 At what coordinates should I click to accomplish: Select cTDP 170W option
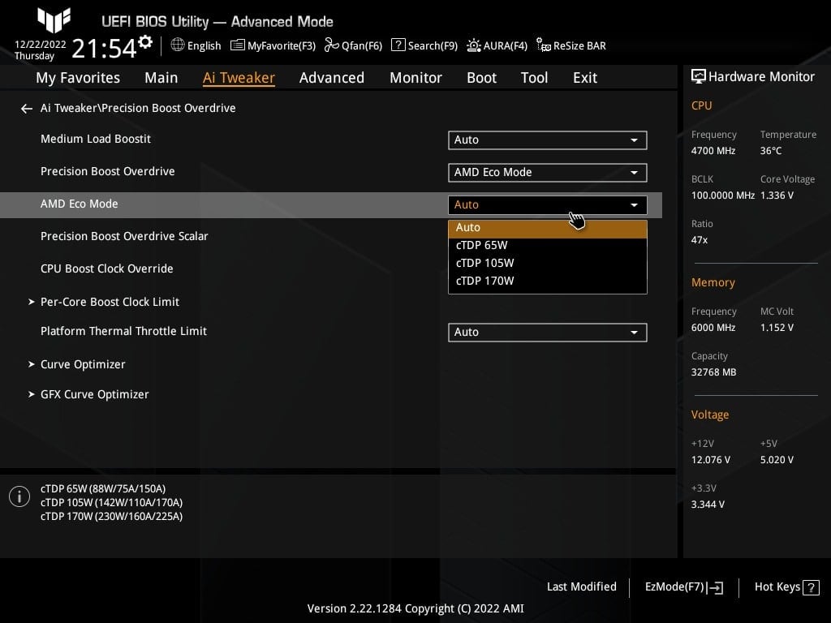(548, 281)
